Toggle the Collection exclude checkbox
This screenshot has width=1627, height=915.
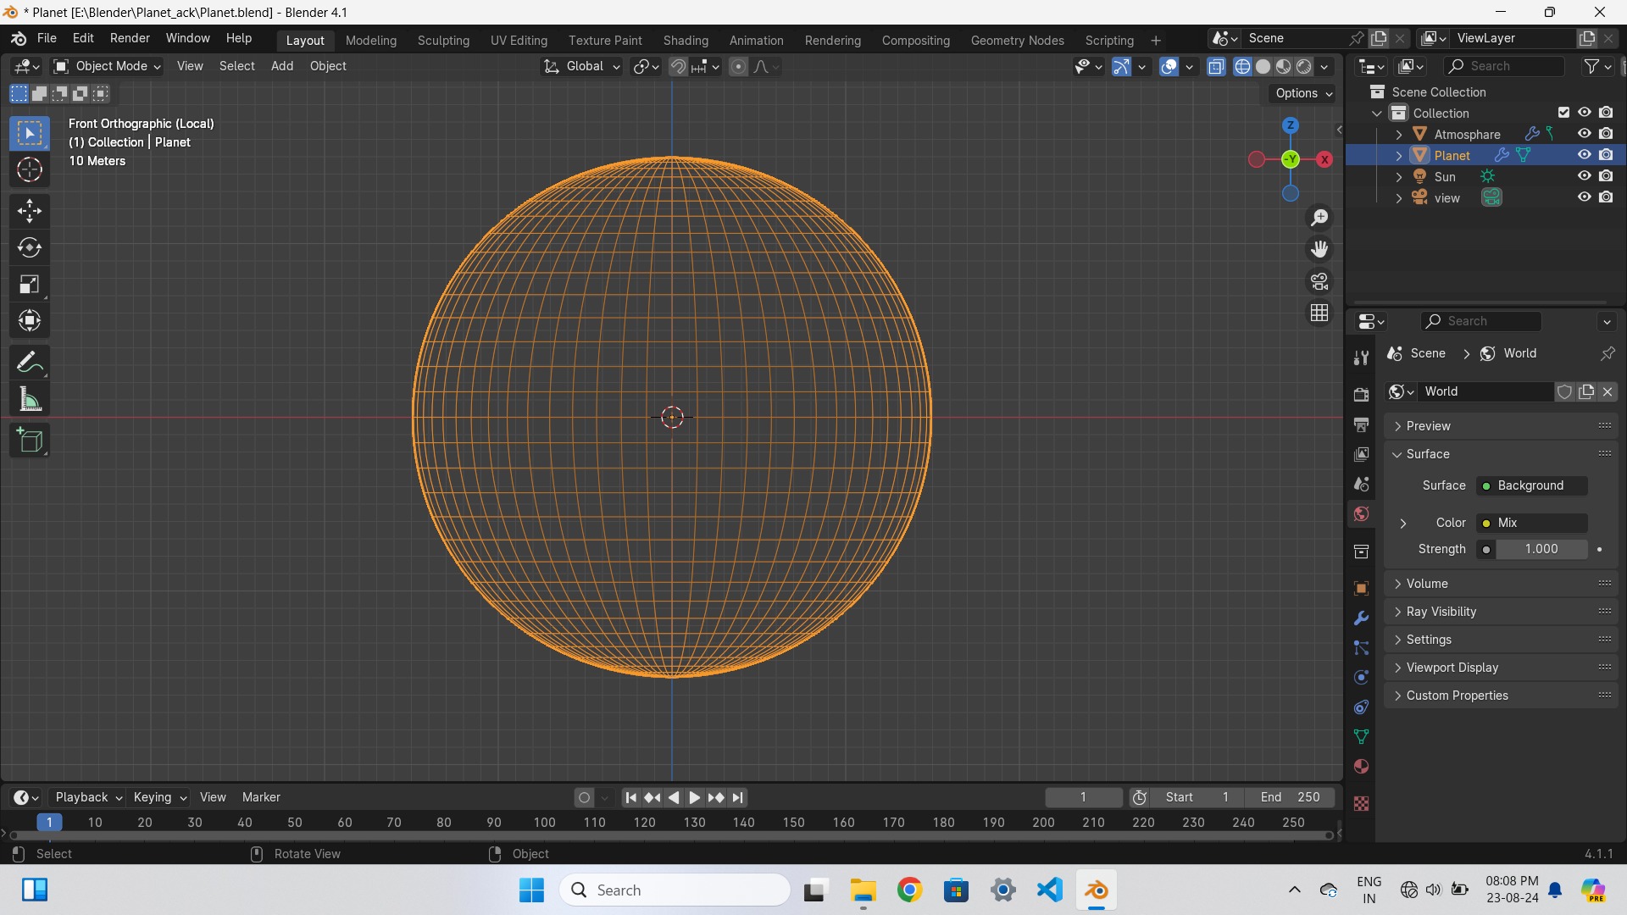[1563, 113]
